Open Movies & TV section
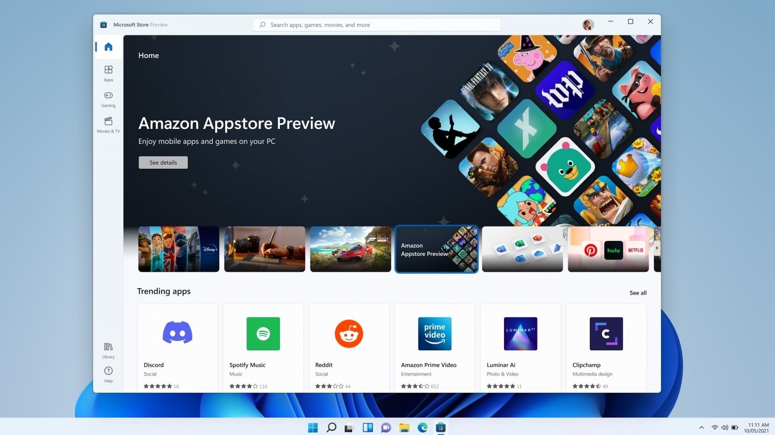 (x=108, y=124)
